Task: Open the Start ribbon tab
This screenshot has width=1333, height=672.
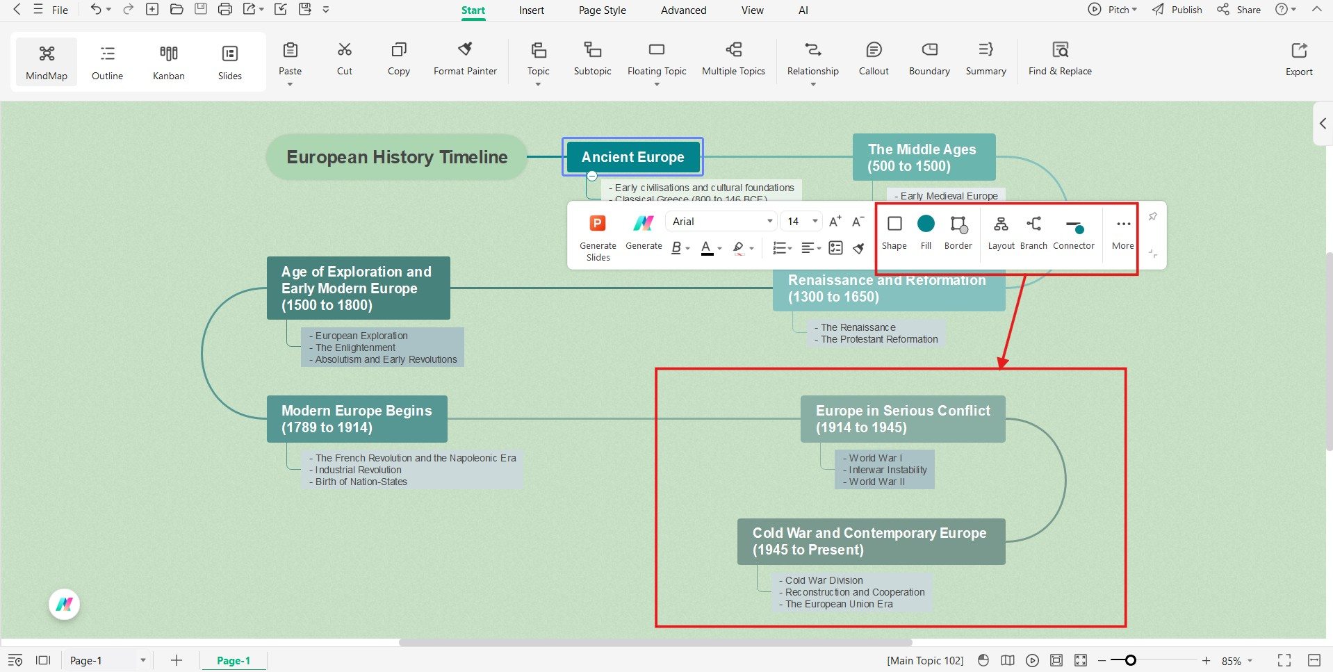Action: 473,10
